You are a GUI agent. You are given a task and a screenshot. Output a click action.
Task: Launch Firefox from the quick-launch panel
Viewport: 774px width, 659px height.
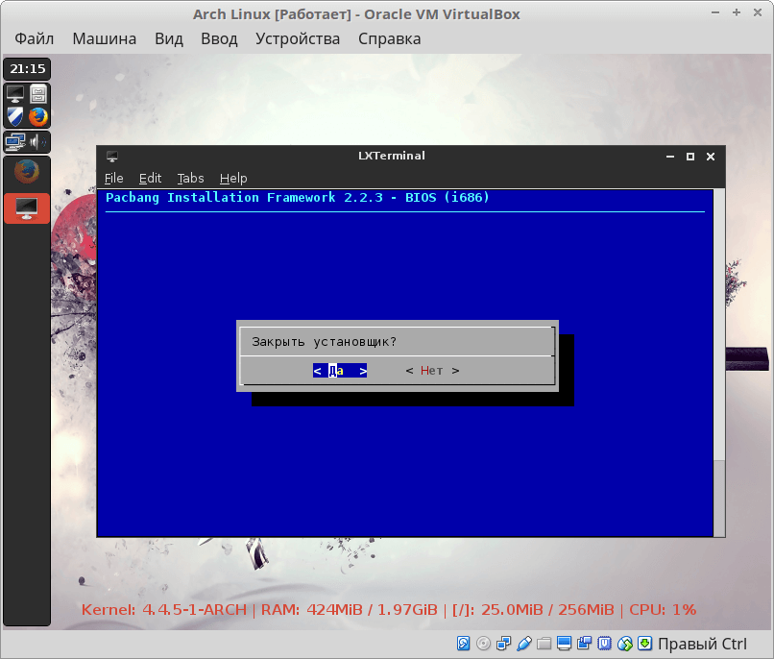[38, 117]
